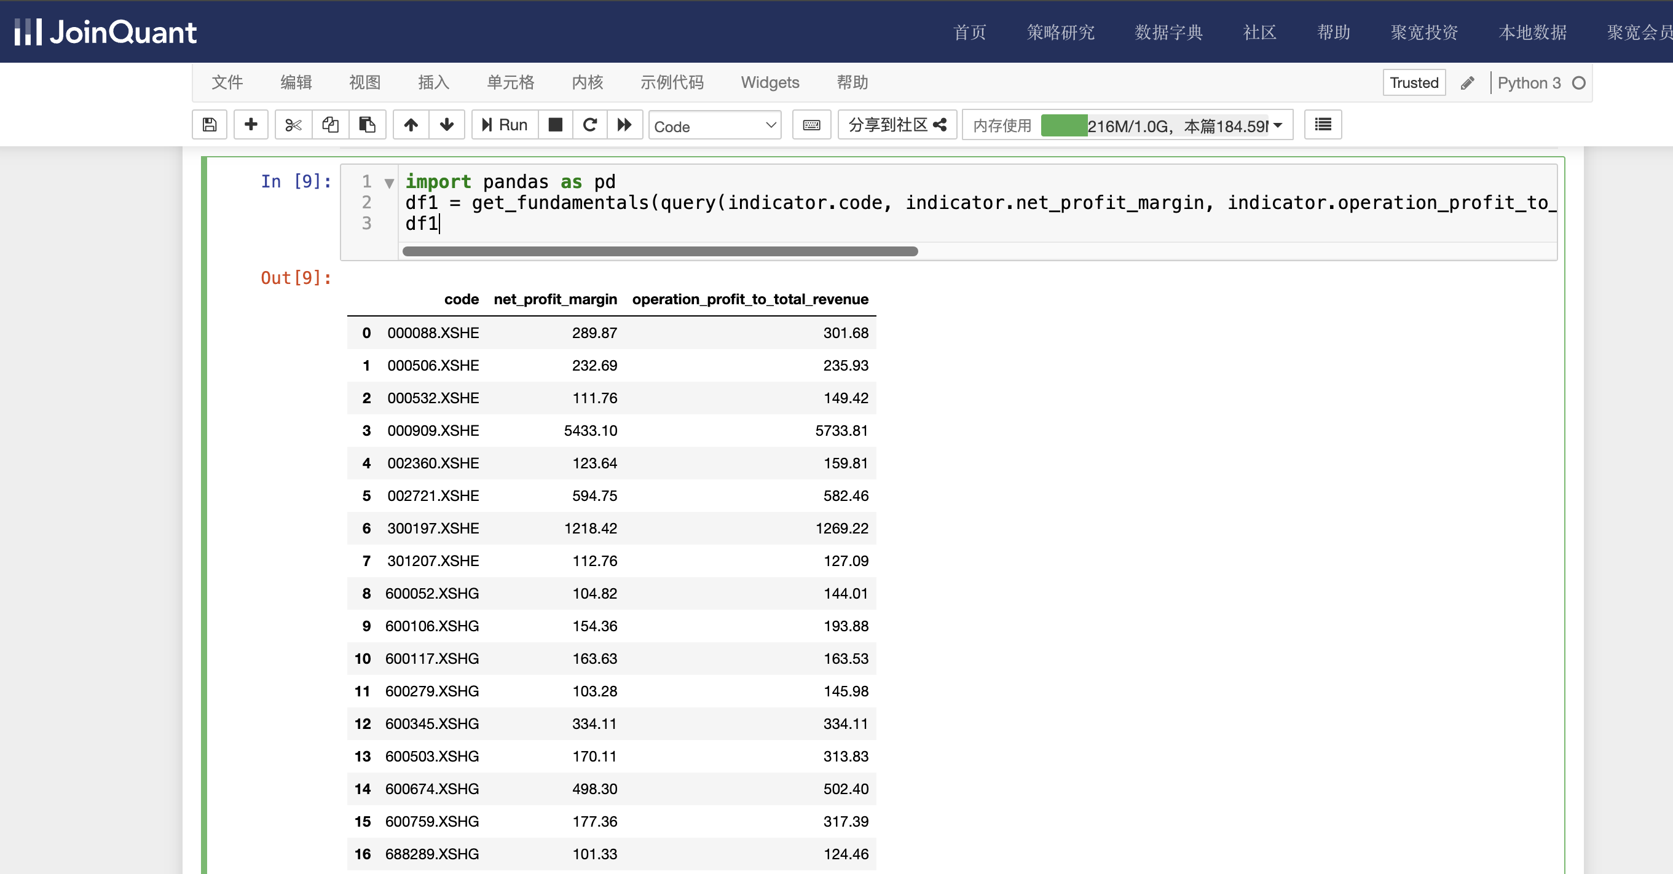Paste cells below icon
The image size is (1673, 874).
367,125
